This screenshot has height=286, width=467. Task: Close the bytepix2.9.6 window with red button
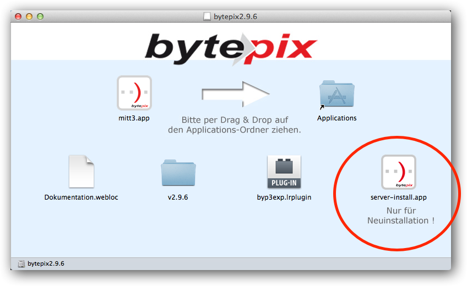click(18, 16)
